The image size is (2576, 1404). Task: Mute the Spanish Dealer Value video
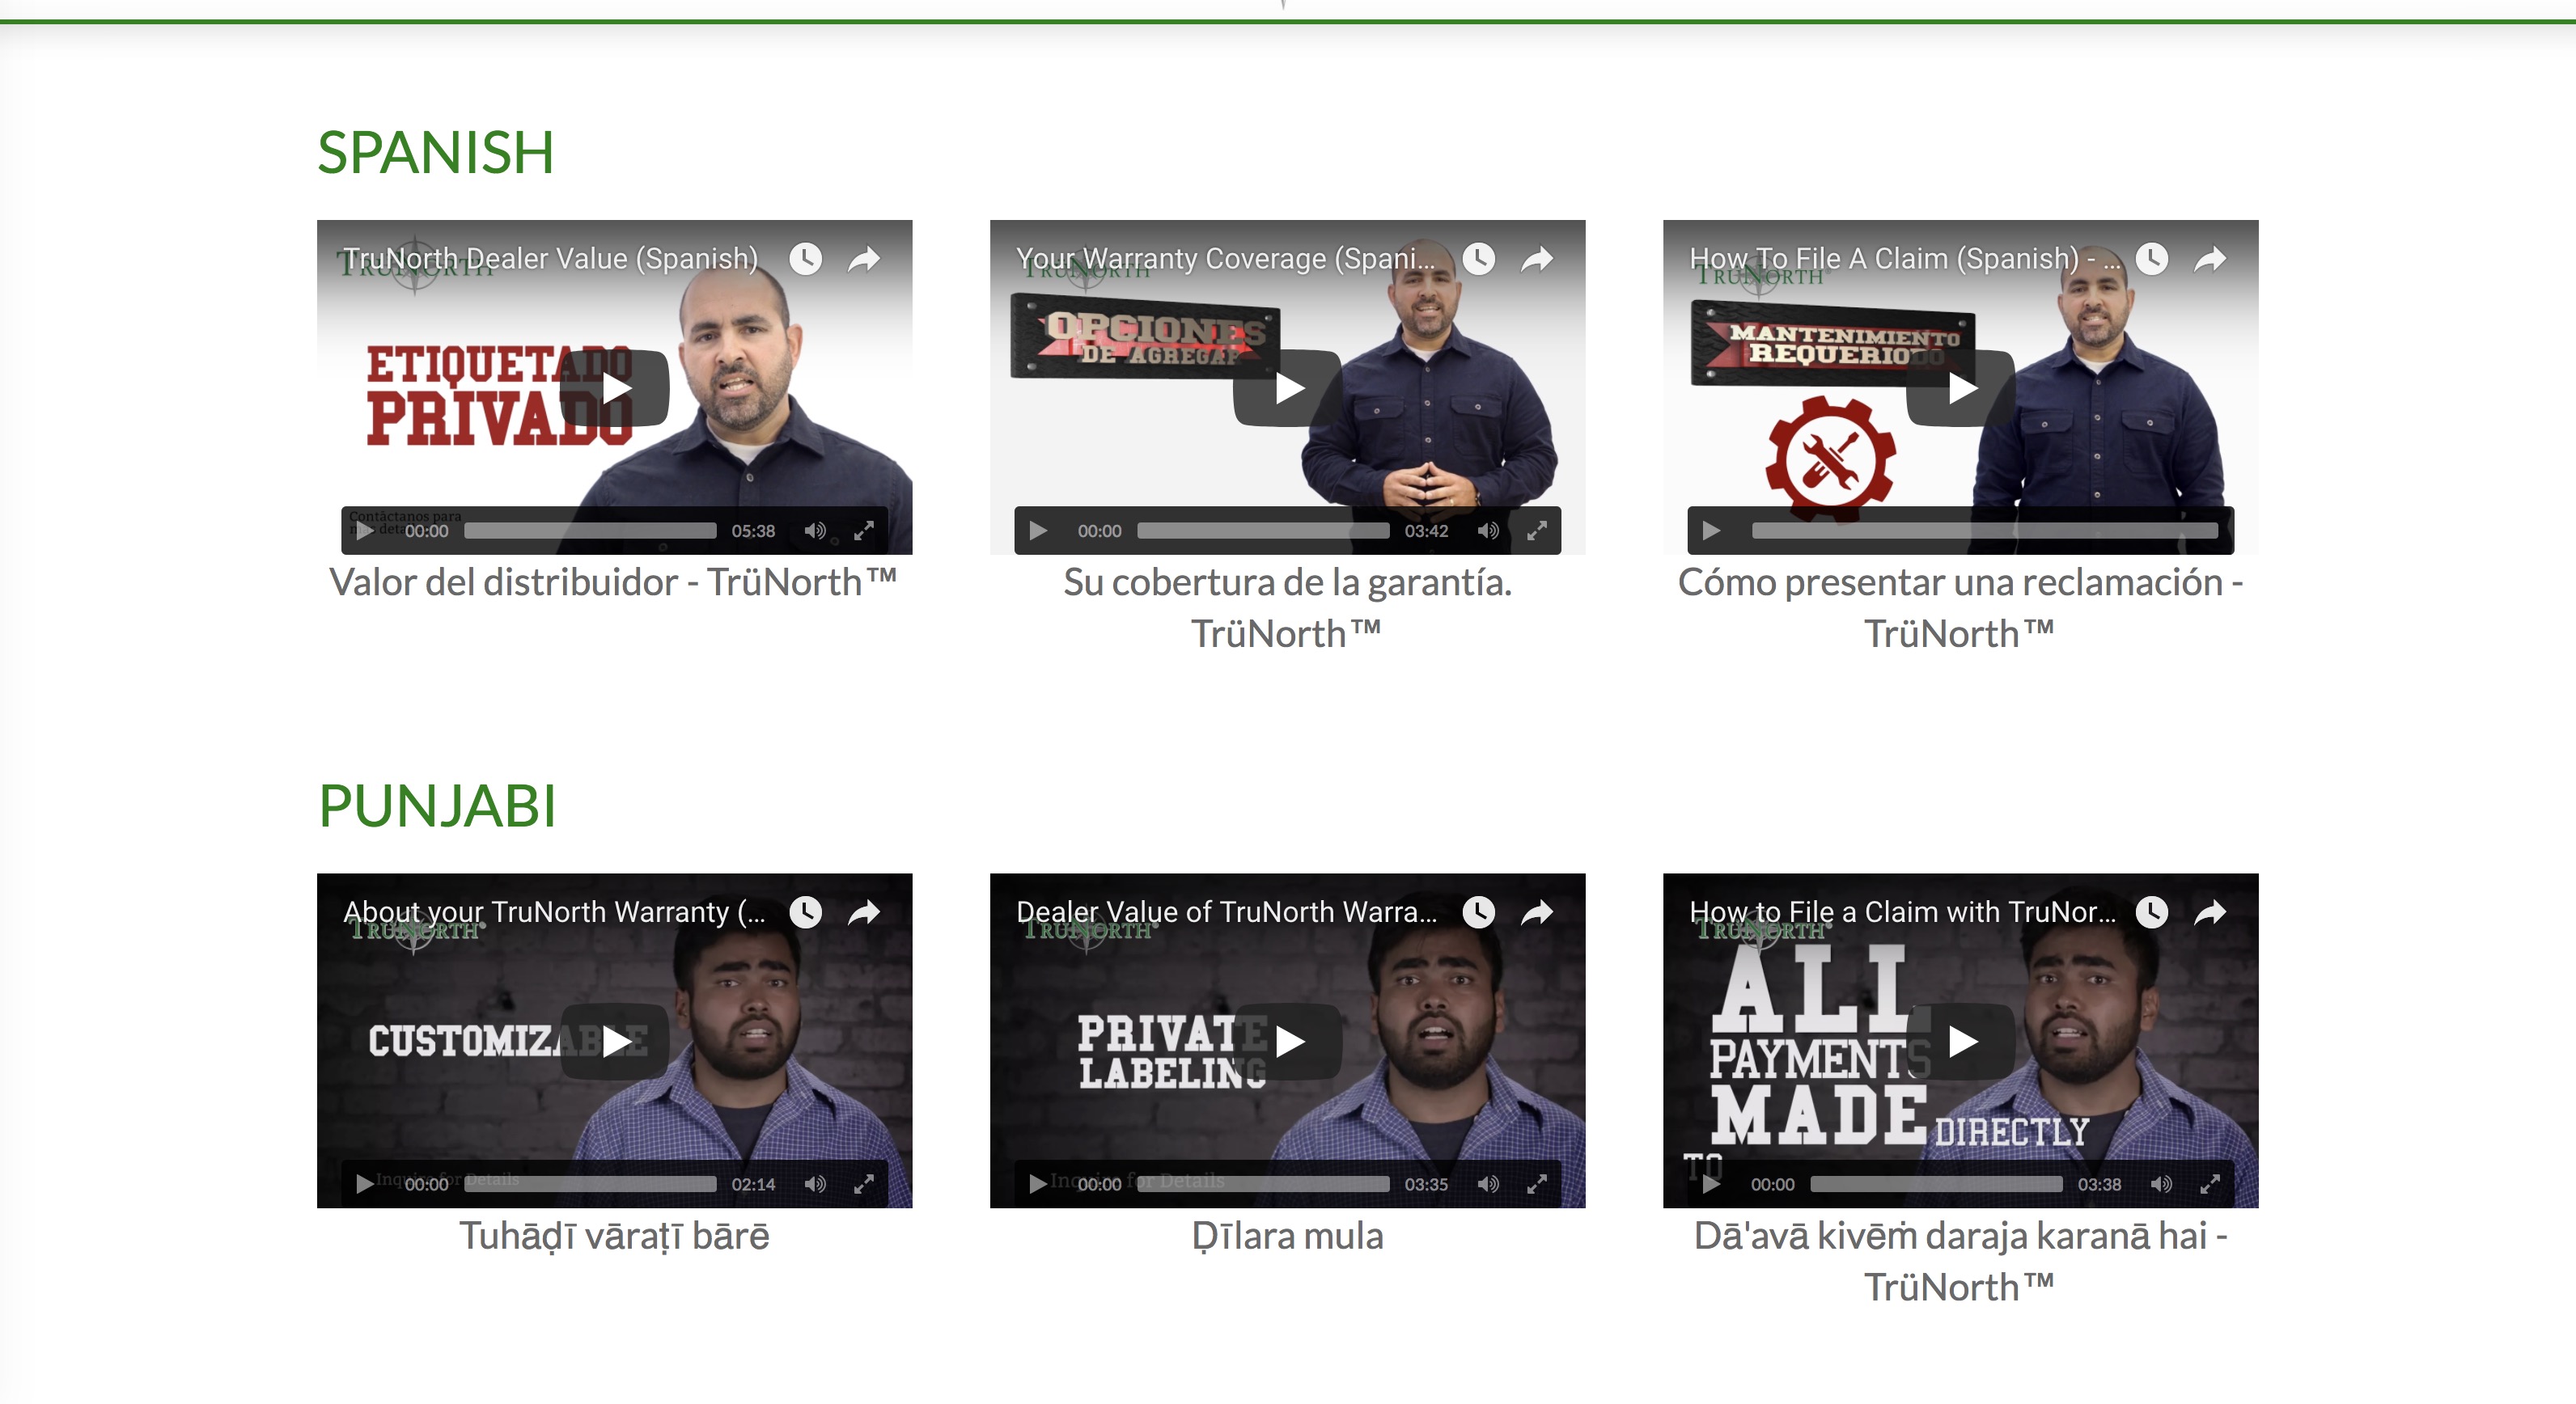[815, 531]
